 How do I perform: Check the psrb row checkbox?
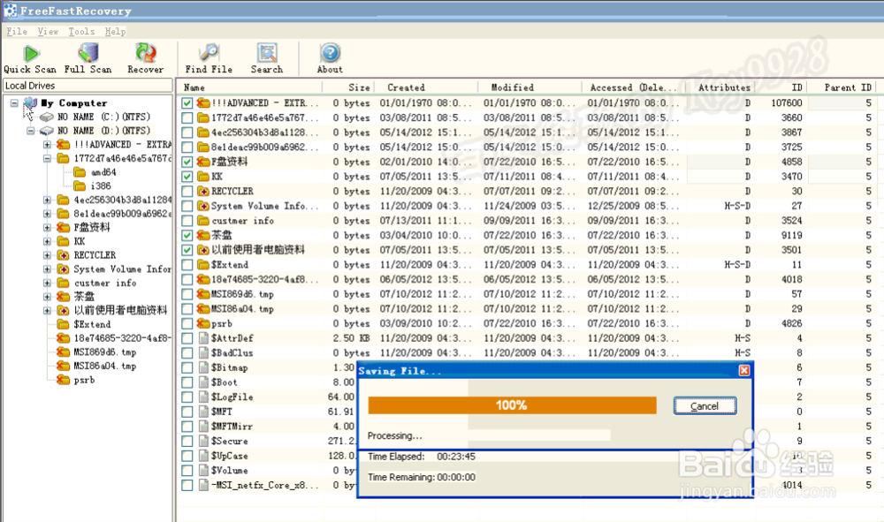(187, 323)
